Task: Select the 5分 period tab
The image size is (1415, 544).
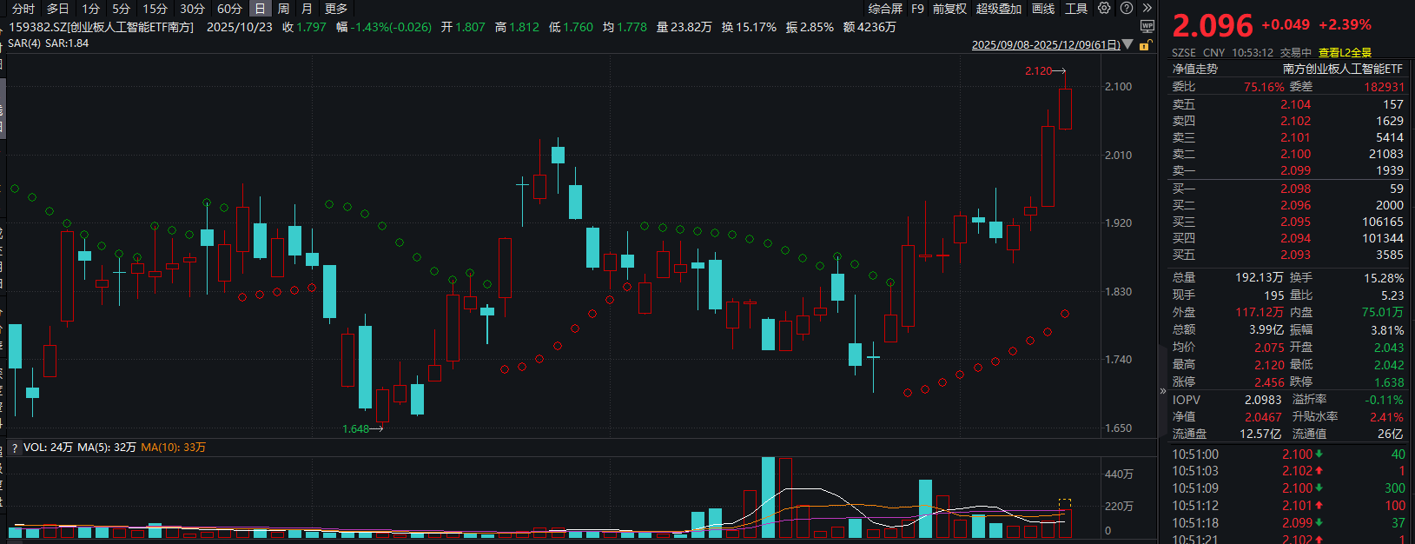Action: [121, 9]
